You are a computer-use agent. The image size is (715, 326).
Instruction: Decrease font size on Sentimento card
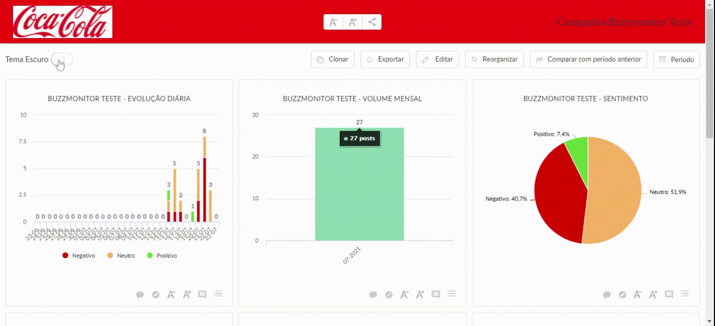click(638, 295)
